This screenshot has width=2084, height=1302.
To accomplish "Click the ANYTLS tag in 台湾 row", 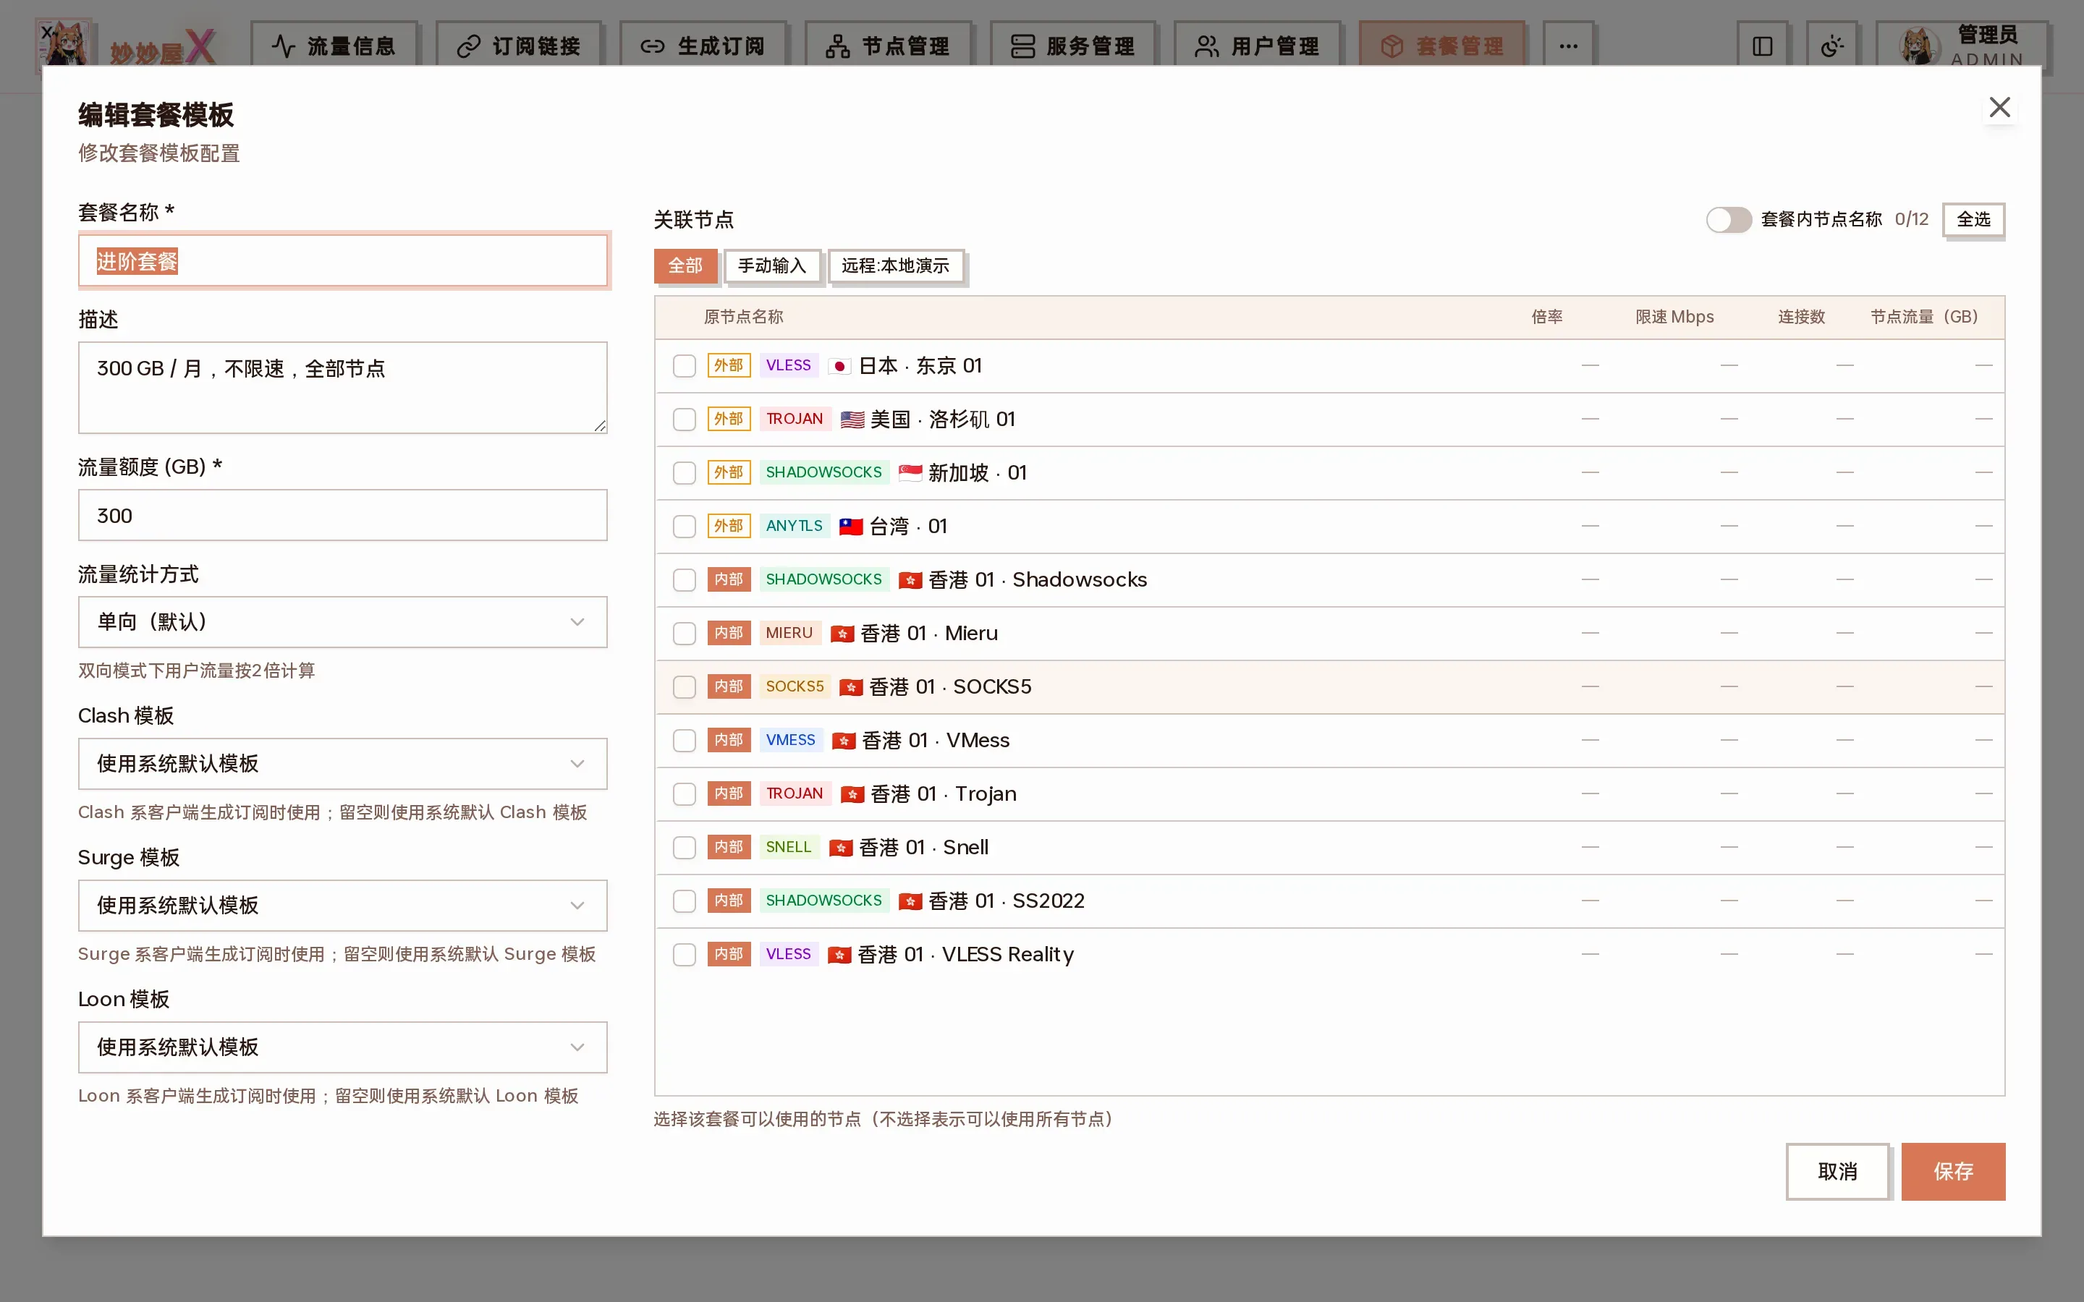I will (x=794, y=526).
